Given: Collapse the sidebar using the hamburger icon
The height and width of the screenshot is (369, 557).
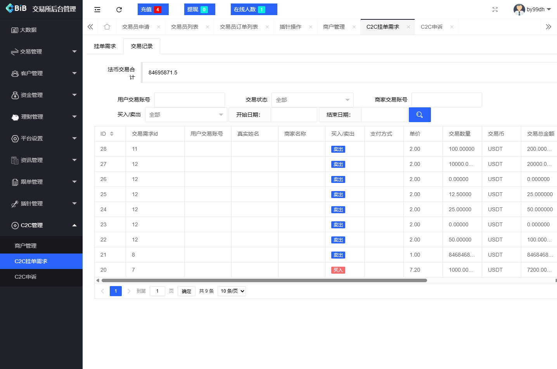Looking at the screenshot, I should pyautogui.click(x=97, y=9).
